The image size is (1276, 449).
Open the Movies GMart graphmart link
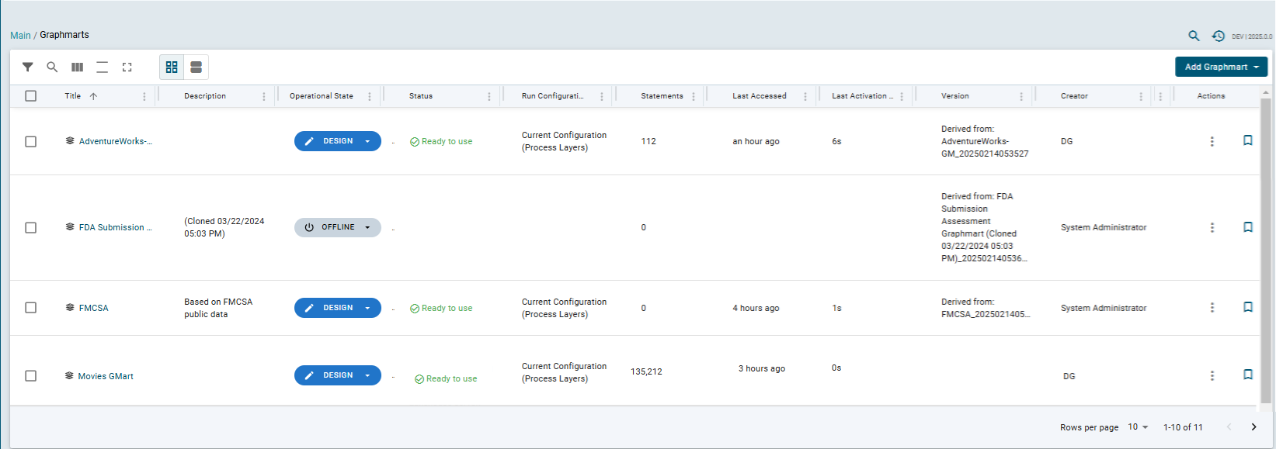tap(106, 376)
